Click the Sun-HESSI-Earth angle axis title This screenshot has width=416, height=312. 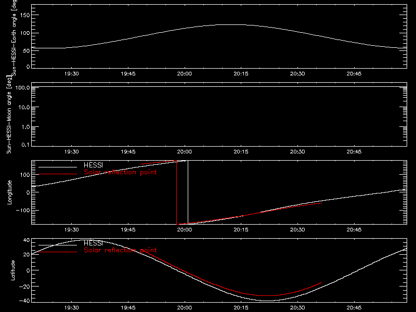point(14,37)
